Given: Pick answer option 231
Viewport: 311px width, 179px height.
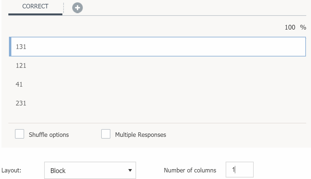Looking at the screenshot, I should [21, 103].
